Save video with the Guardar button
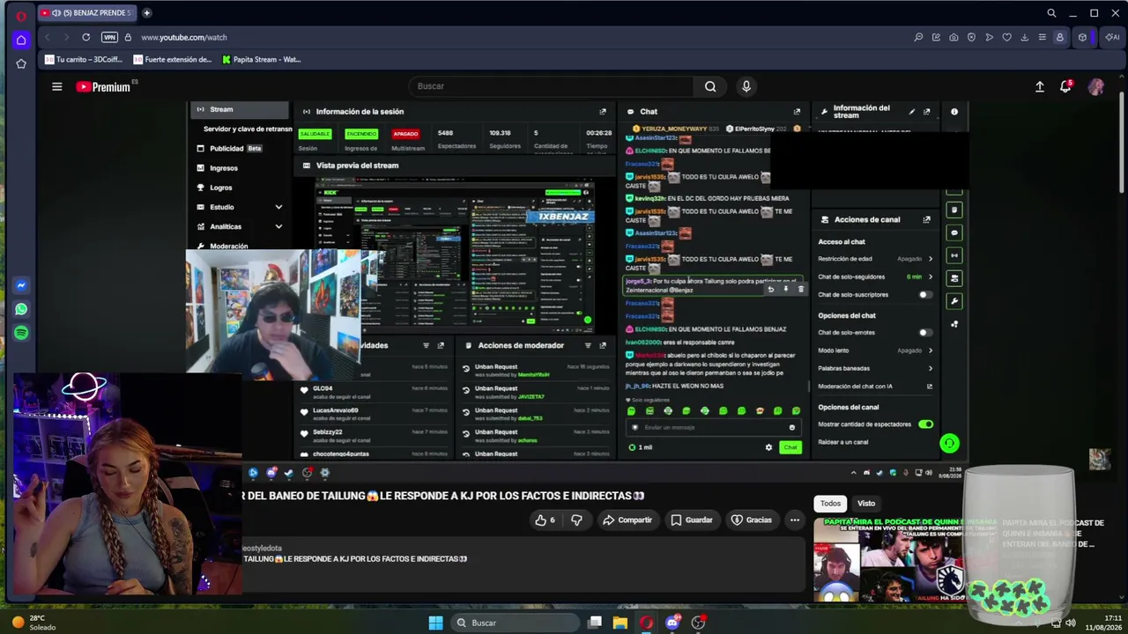1128x634 pixels. 692,520
